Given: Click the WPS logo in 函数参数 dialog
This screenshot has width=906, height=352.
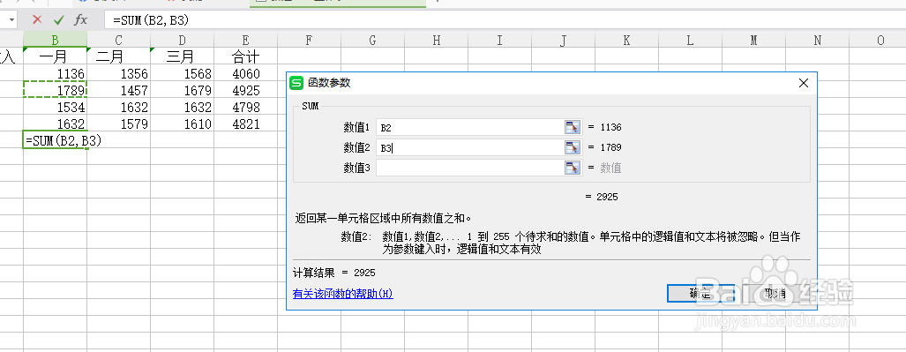Looking at the screenshot, I should [x=296, y=83].
